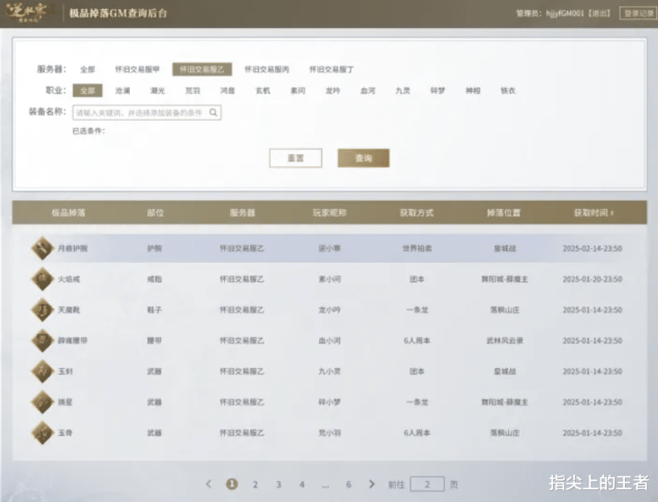Click date 2025-02-14-23:50

[592, 248]
